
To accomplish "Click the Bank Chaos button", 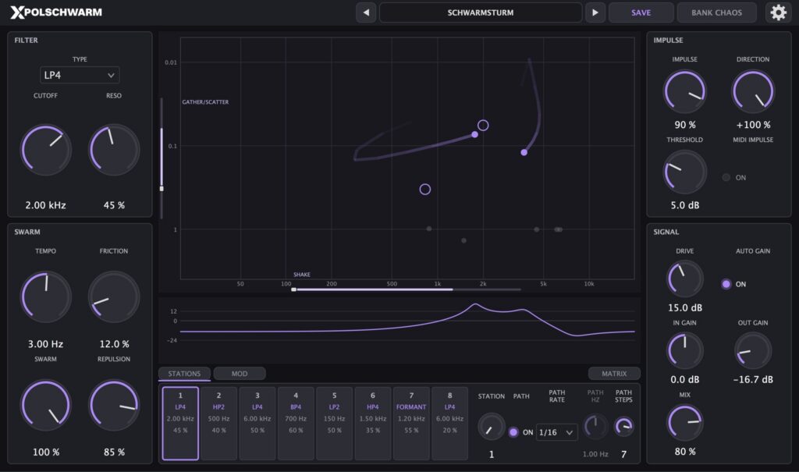I will click(x=716, y=12).
